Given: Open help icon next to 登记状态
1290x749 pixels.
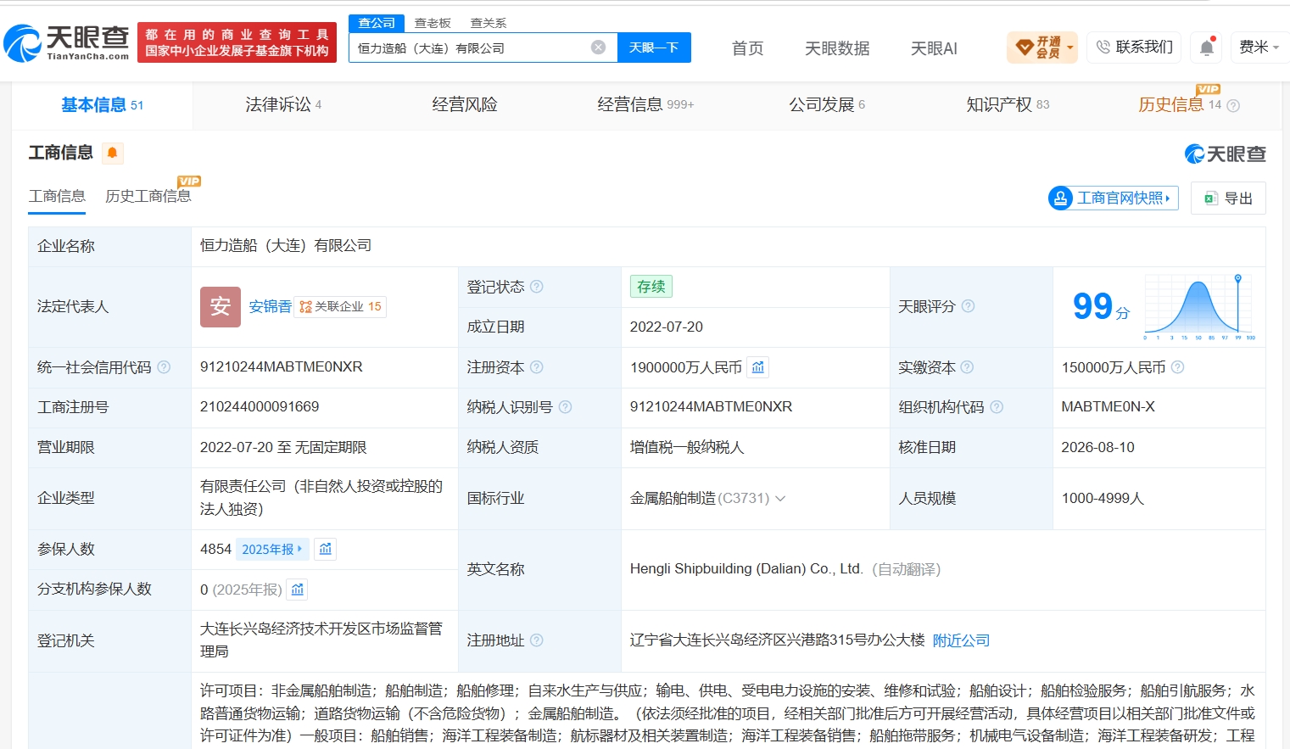Looking at the screenshot, I should pyautogui.click(x=536, y=287).
